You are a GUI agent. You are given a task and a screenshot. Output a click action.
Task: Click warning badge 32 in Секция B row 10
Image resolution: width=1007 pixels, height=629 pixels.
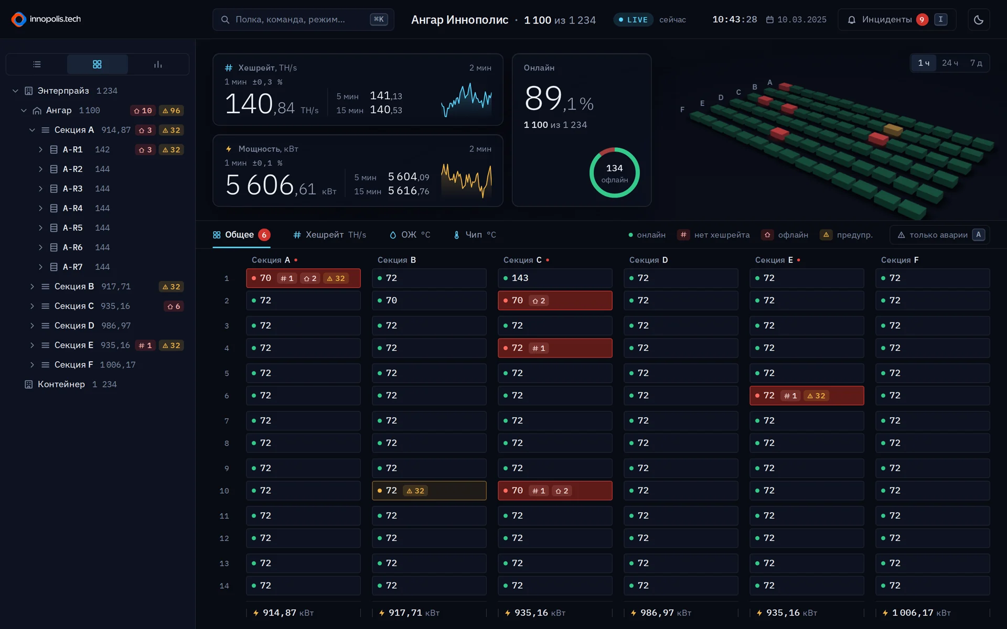coord(415,491)
